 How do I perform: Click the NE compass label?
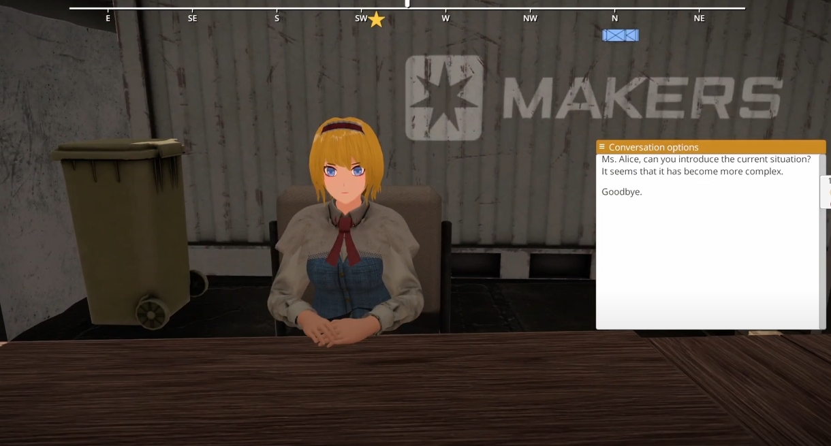click(x=699, y=18)
